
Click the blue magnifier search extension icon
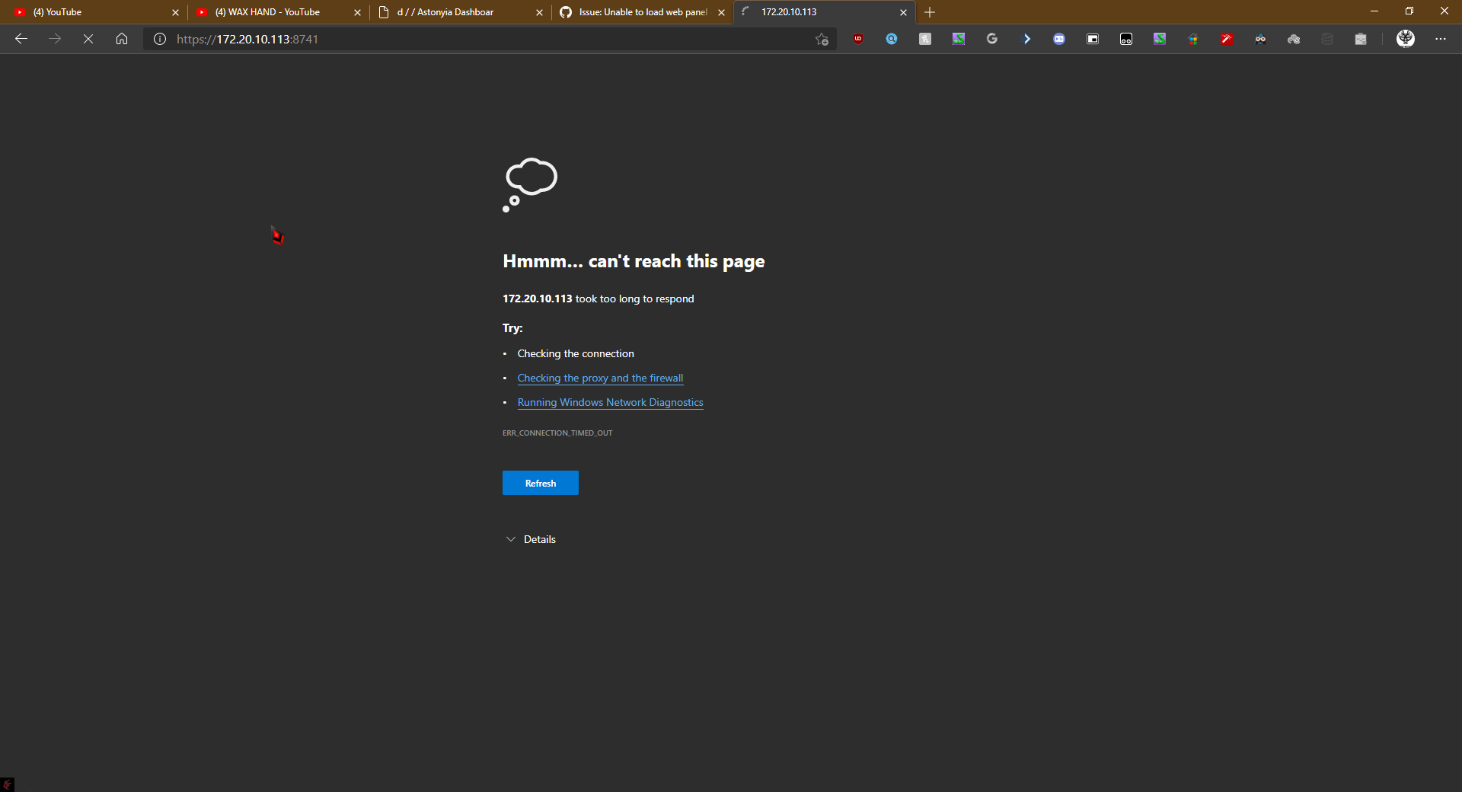[891, 39]
